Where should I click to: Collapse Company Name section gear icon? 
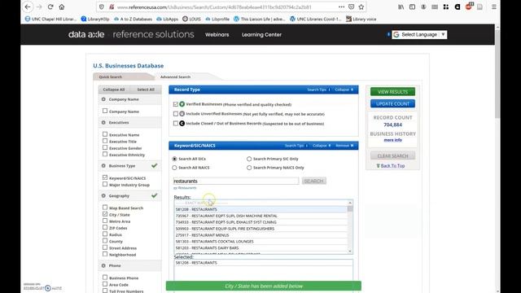coord(103,99)
